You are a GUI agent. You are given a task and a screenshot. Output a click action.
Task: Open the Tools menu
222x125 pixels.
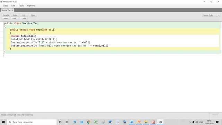point(21,6)
